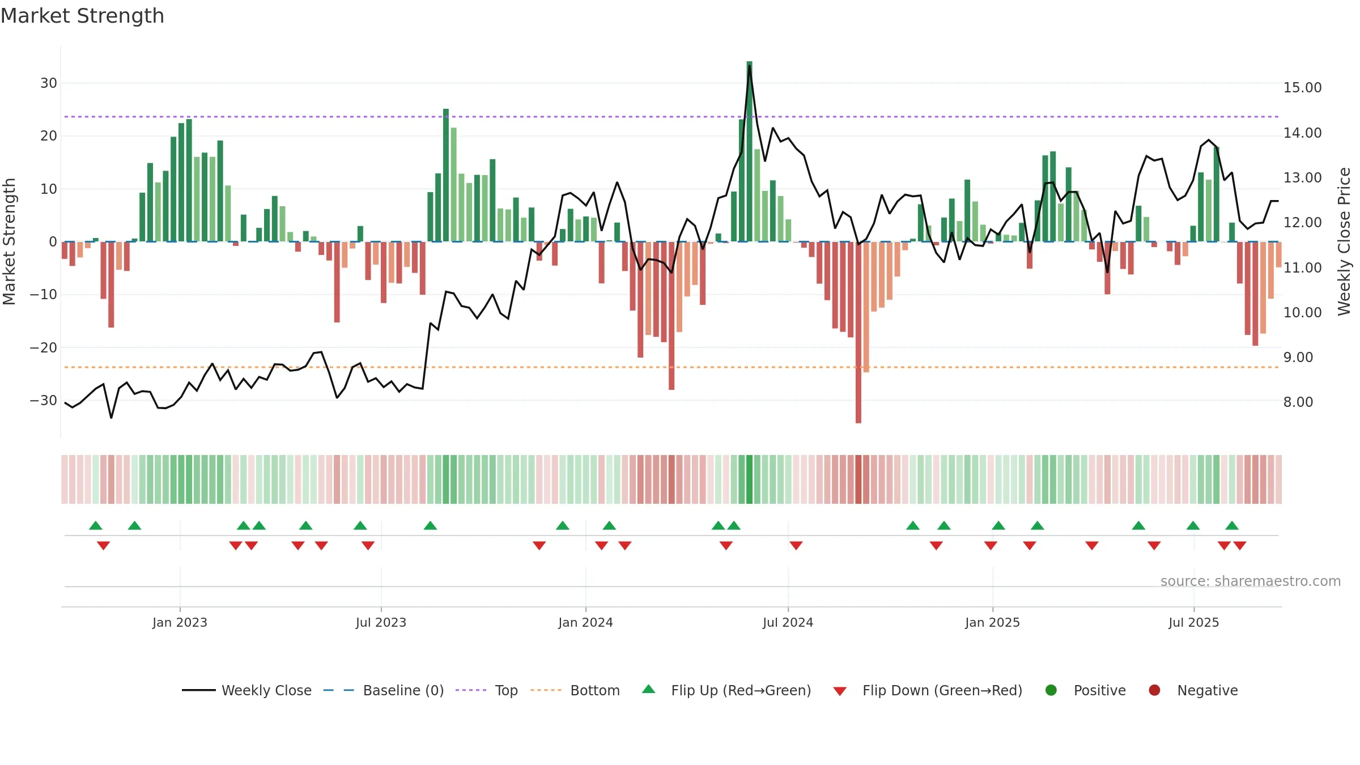1360x765 pixels.
Task: Click the Weekly Close legend line
Action: pyautogui.click(x=198, y=690)
